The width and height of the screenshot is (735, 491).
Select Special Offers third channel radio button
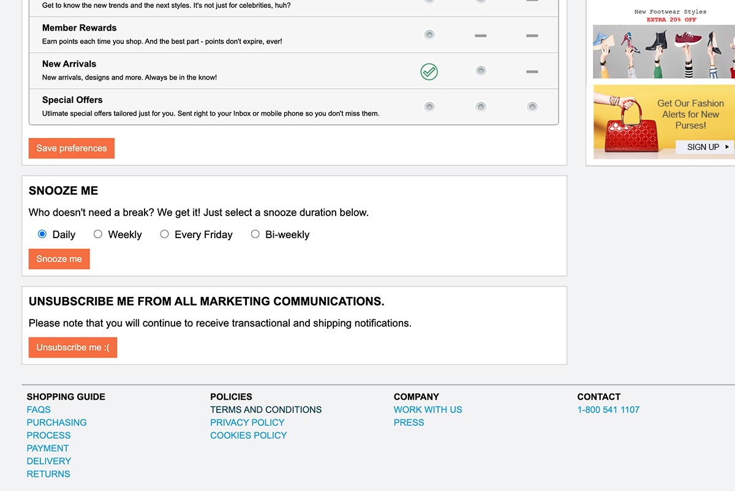[532, 107]
